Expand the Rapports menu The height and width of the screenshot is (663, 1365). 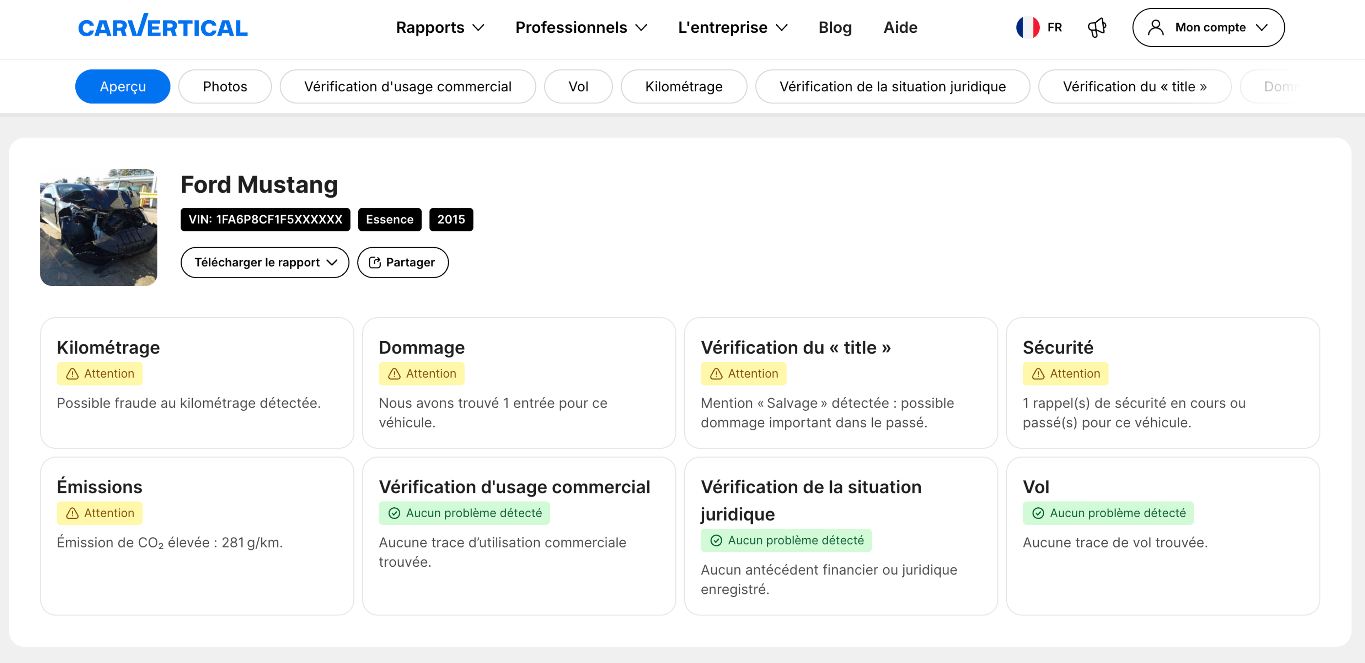(x=440, y=27)
